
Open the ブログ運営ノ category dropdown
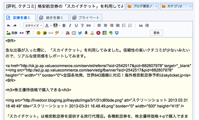pos(142,6)
